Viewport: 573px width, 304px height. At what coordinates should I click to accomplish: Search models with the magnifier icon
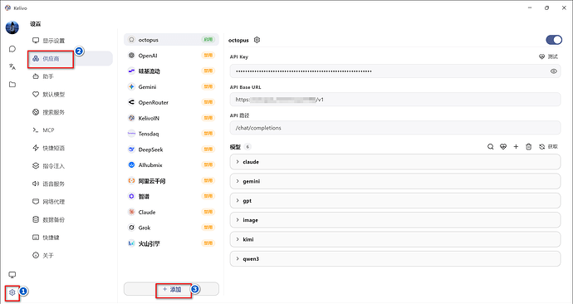coord(491,146)
